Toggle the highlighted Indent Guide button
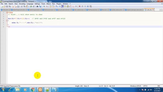 tap(62, 6)
